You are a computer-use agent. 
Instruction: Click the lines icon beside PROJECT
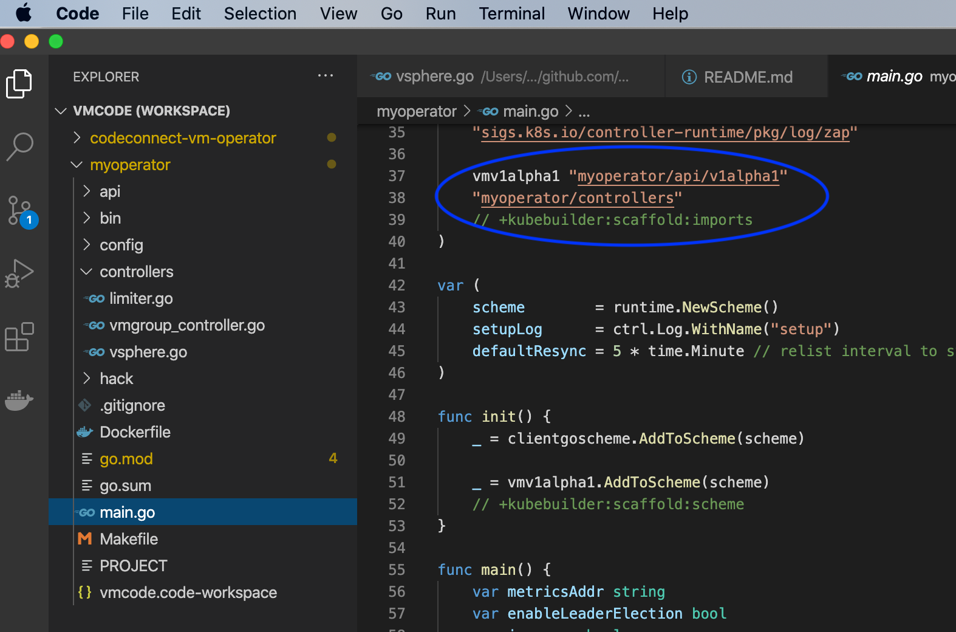87,566
